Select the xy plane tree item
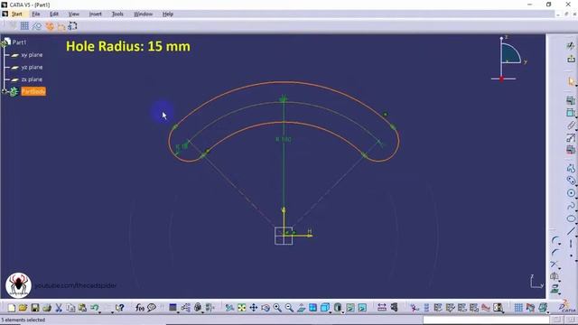 (x=32, y=55)
